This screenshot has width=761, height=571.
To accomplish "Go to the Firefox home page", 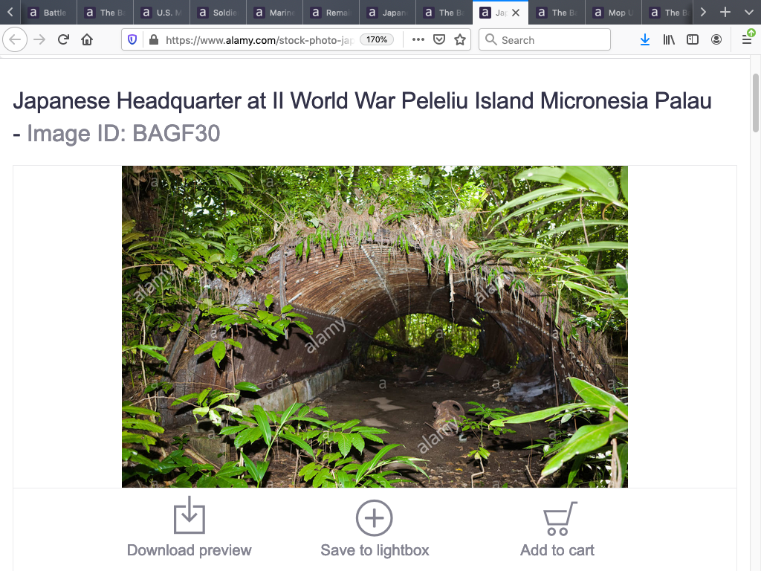I will pos(87,40).
